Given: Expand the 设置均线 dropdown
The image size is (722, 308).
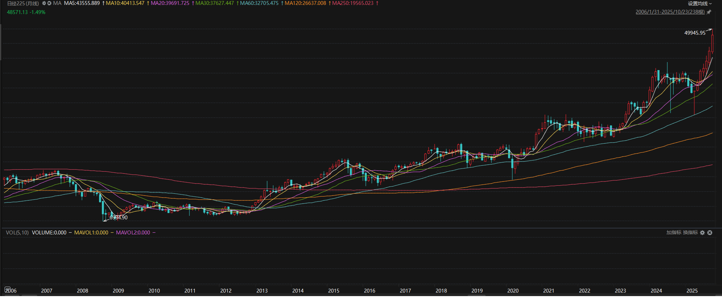Looking at the screenshot, I should pos(700,4).
